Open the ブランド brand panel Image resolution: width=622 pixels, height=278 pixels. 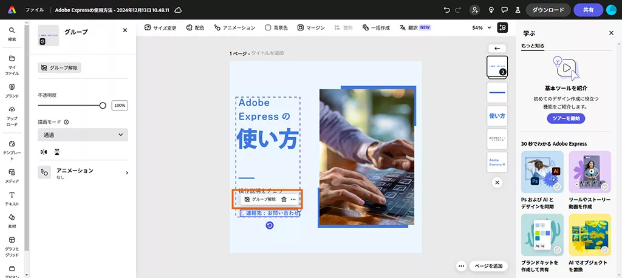[x=12, y=90]
